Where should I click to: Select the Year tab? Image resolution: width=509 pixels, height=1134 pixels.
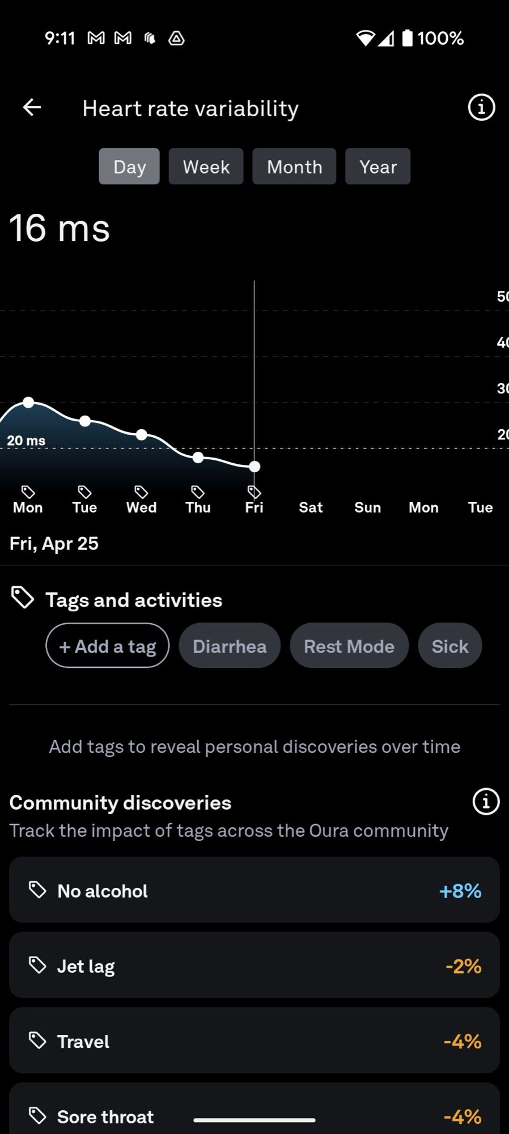377,167
